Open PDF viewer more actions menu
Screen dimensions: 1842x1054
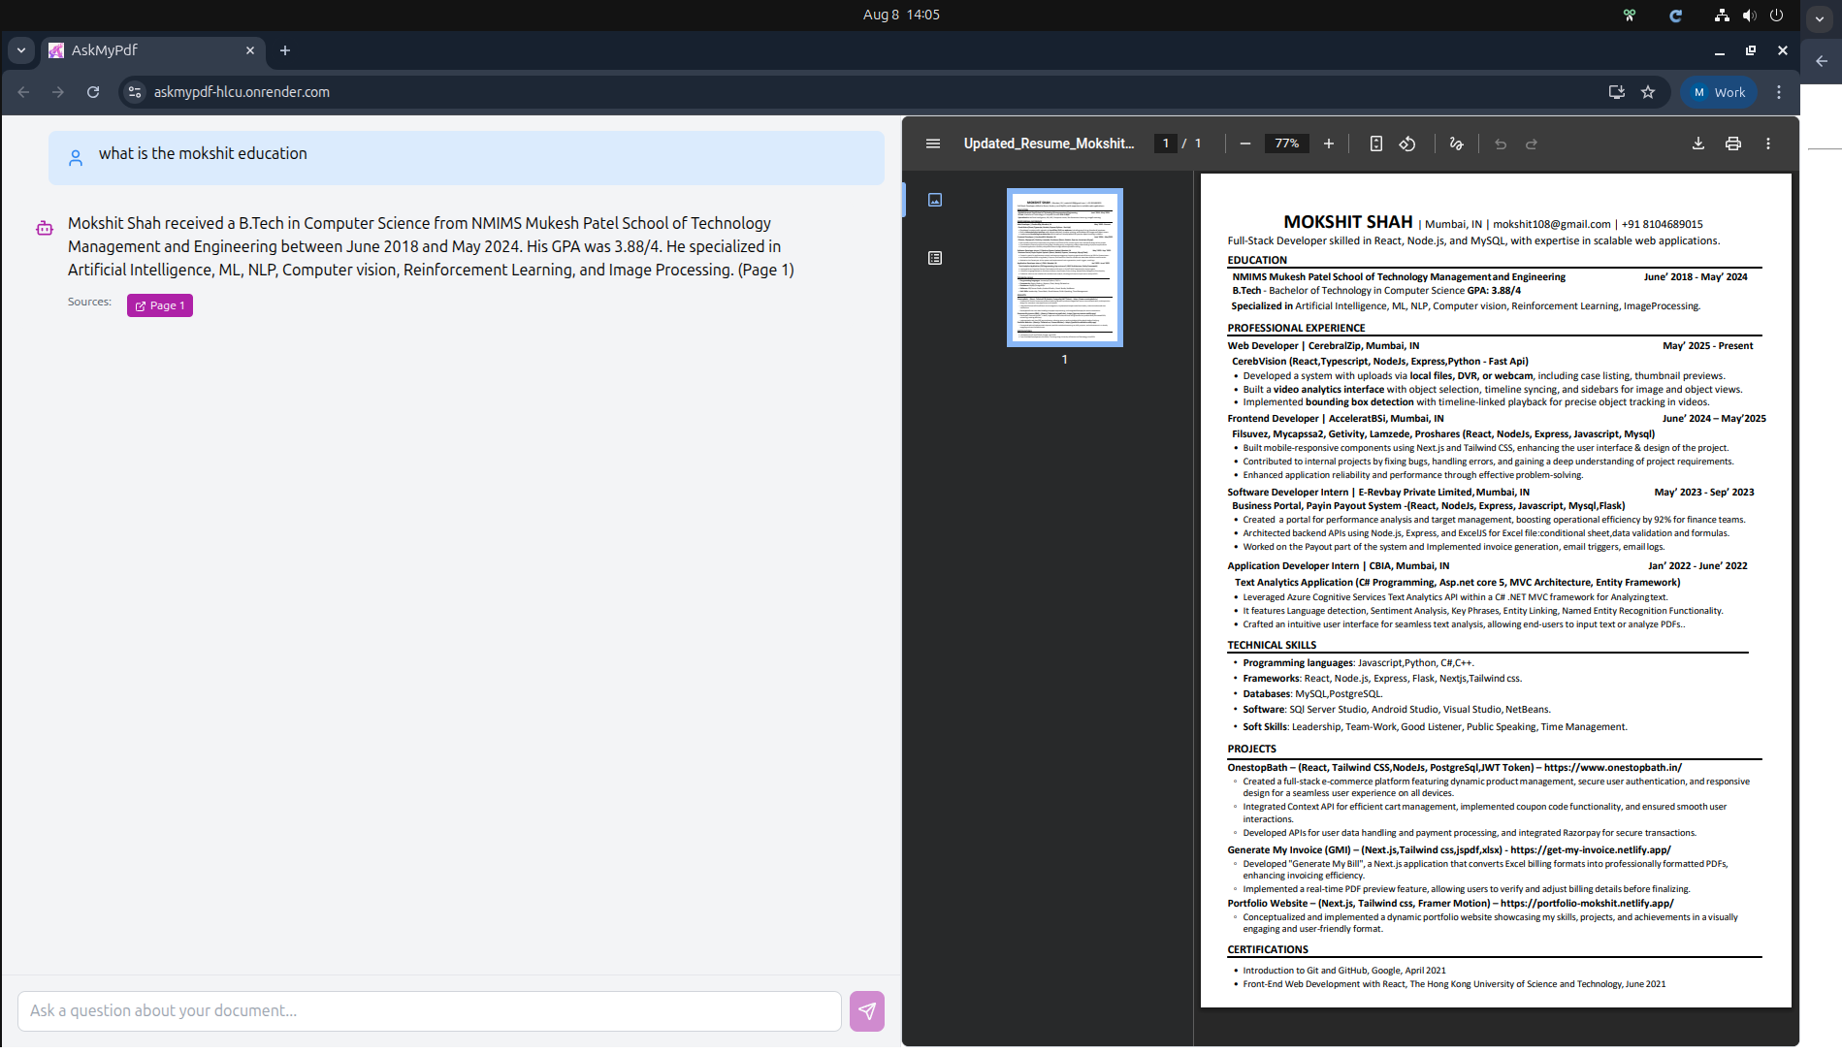coord(1768,144)
